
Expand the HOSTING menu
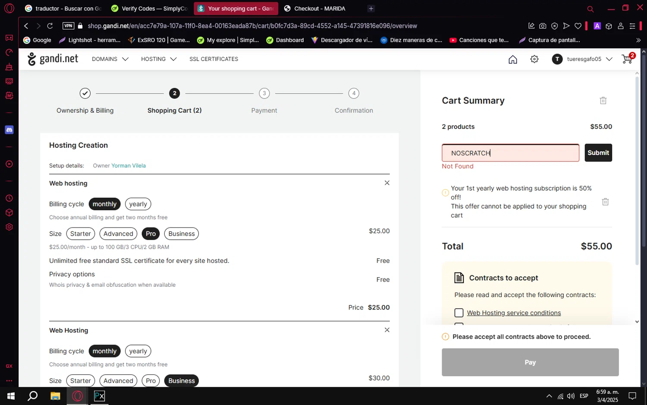[159, 59]
